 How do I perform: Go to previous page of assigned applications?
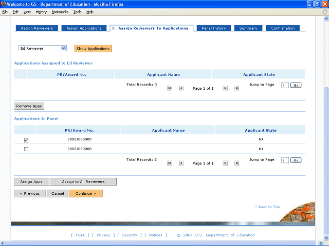click(181, 88)
